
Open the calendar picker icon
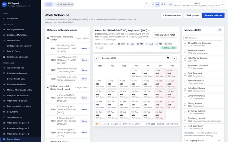pos(168,58)
